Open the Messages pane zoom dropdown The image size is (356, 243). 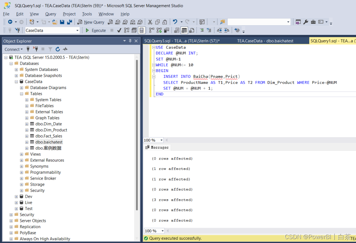[x=163, y=231]
